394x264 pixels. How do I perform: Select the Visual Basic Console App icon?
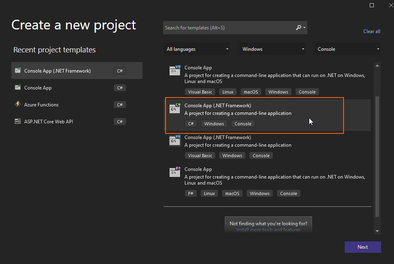click(175, 71)
